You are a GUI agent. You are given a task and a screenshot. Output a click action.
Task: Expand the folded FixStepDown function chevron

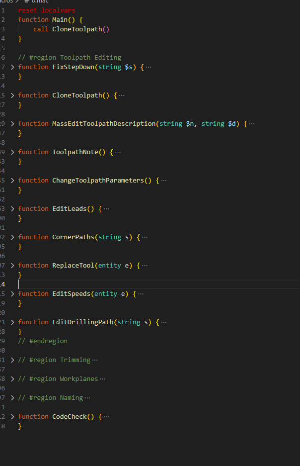[x=12, y=67]
